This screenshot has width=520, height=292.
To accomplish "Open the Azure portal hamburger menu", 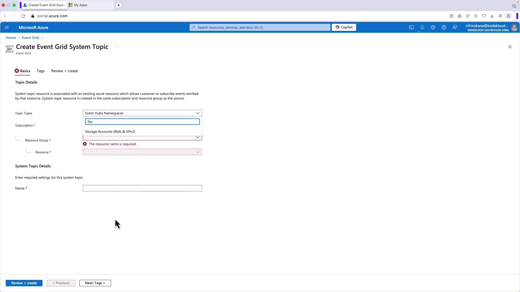I will (7, 27).
